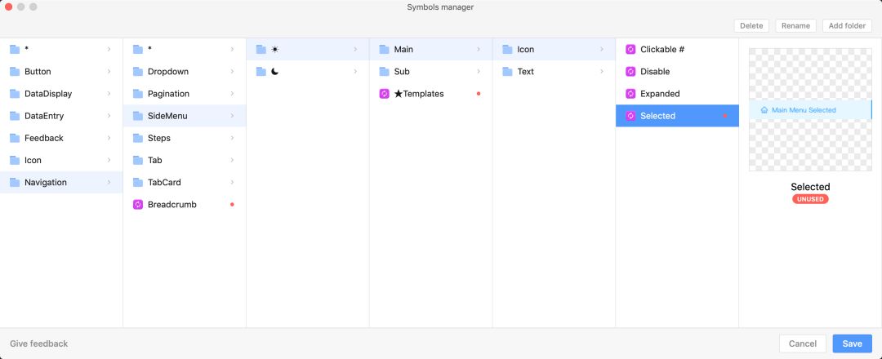
Task: Click the Breadcrumb symbol icon
Action: coord(138,204)
